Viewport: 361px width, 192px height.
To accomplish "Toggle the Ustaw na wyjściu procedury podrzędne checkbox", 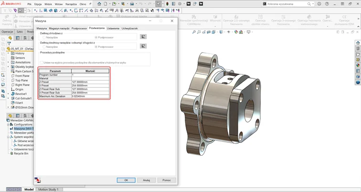I will [42, 63].
